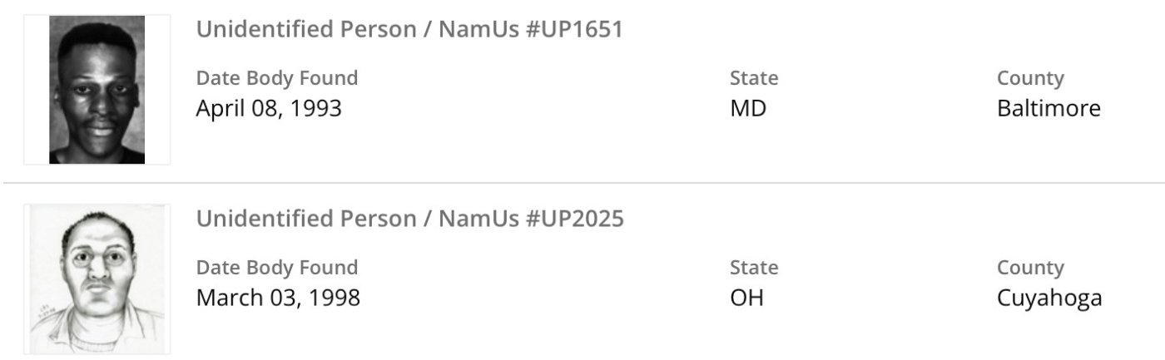
Task: Click 'Unidentified Person' text in the UP1651 record
Action: click(304, 30)
